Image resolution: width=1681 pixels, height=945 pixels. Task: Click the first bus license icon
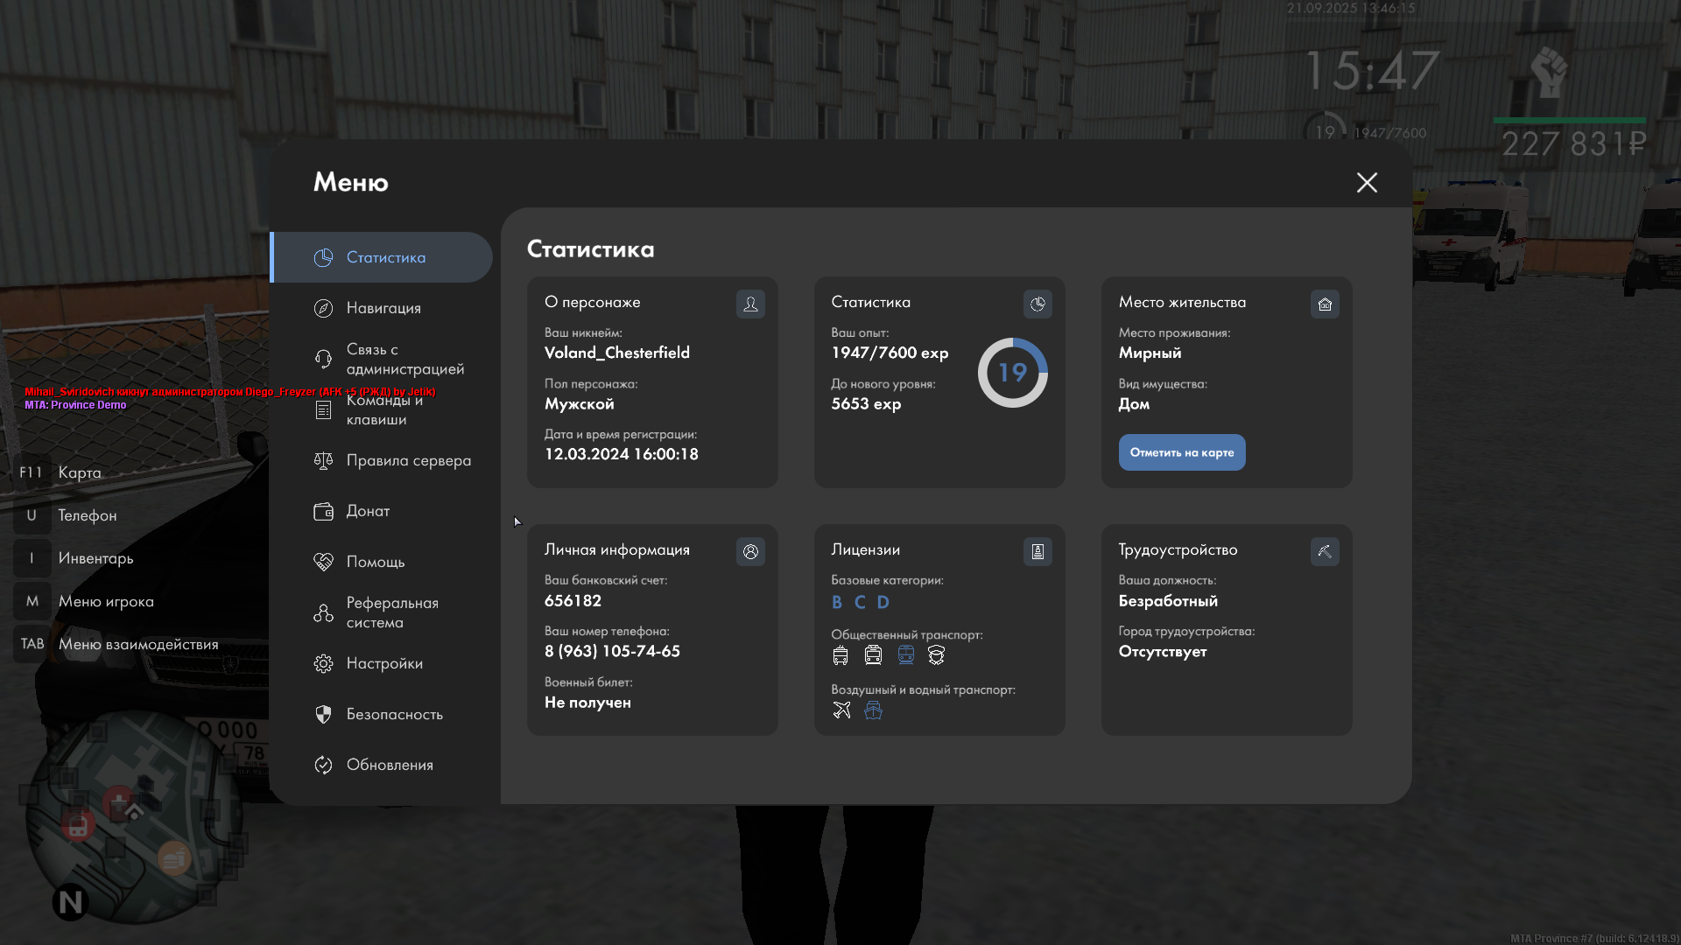(840, 654)
